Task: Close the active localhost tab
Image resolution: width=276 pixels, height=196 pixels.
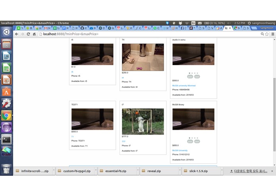Action: pos(230,28)
